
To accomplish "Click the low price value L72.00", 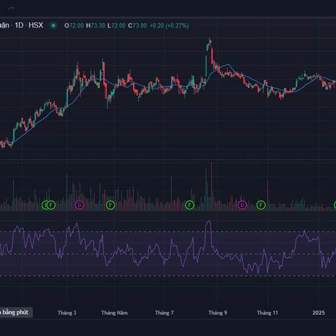I will pyautogui.click(x=116, y=26).
